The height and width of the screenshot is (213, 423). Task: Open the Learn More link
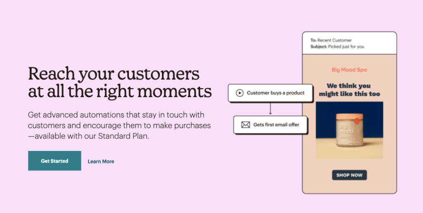tap(101, 161)
